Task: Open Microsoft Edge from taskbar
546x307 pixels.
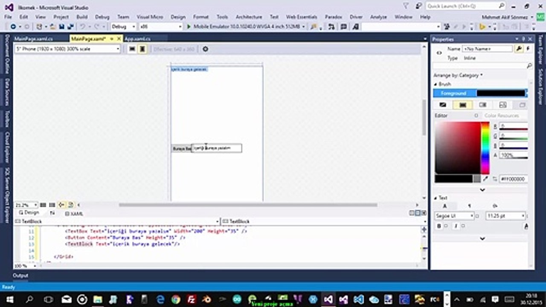Action: tap(160, 299)
